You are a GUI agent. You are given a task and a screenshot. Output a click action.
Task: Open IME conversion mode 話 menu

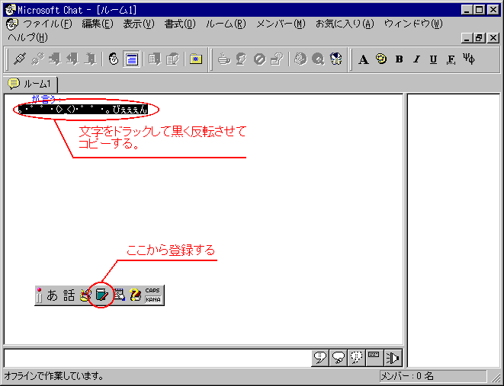[69, 295]
